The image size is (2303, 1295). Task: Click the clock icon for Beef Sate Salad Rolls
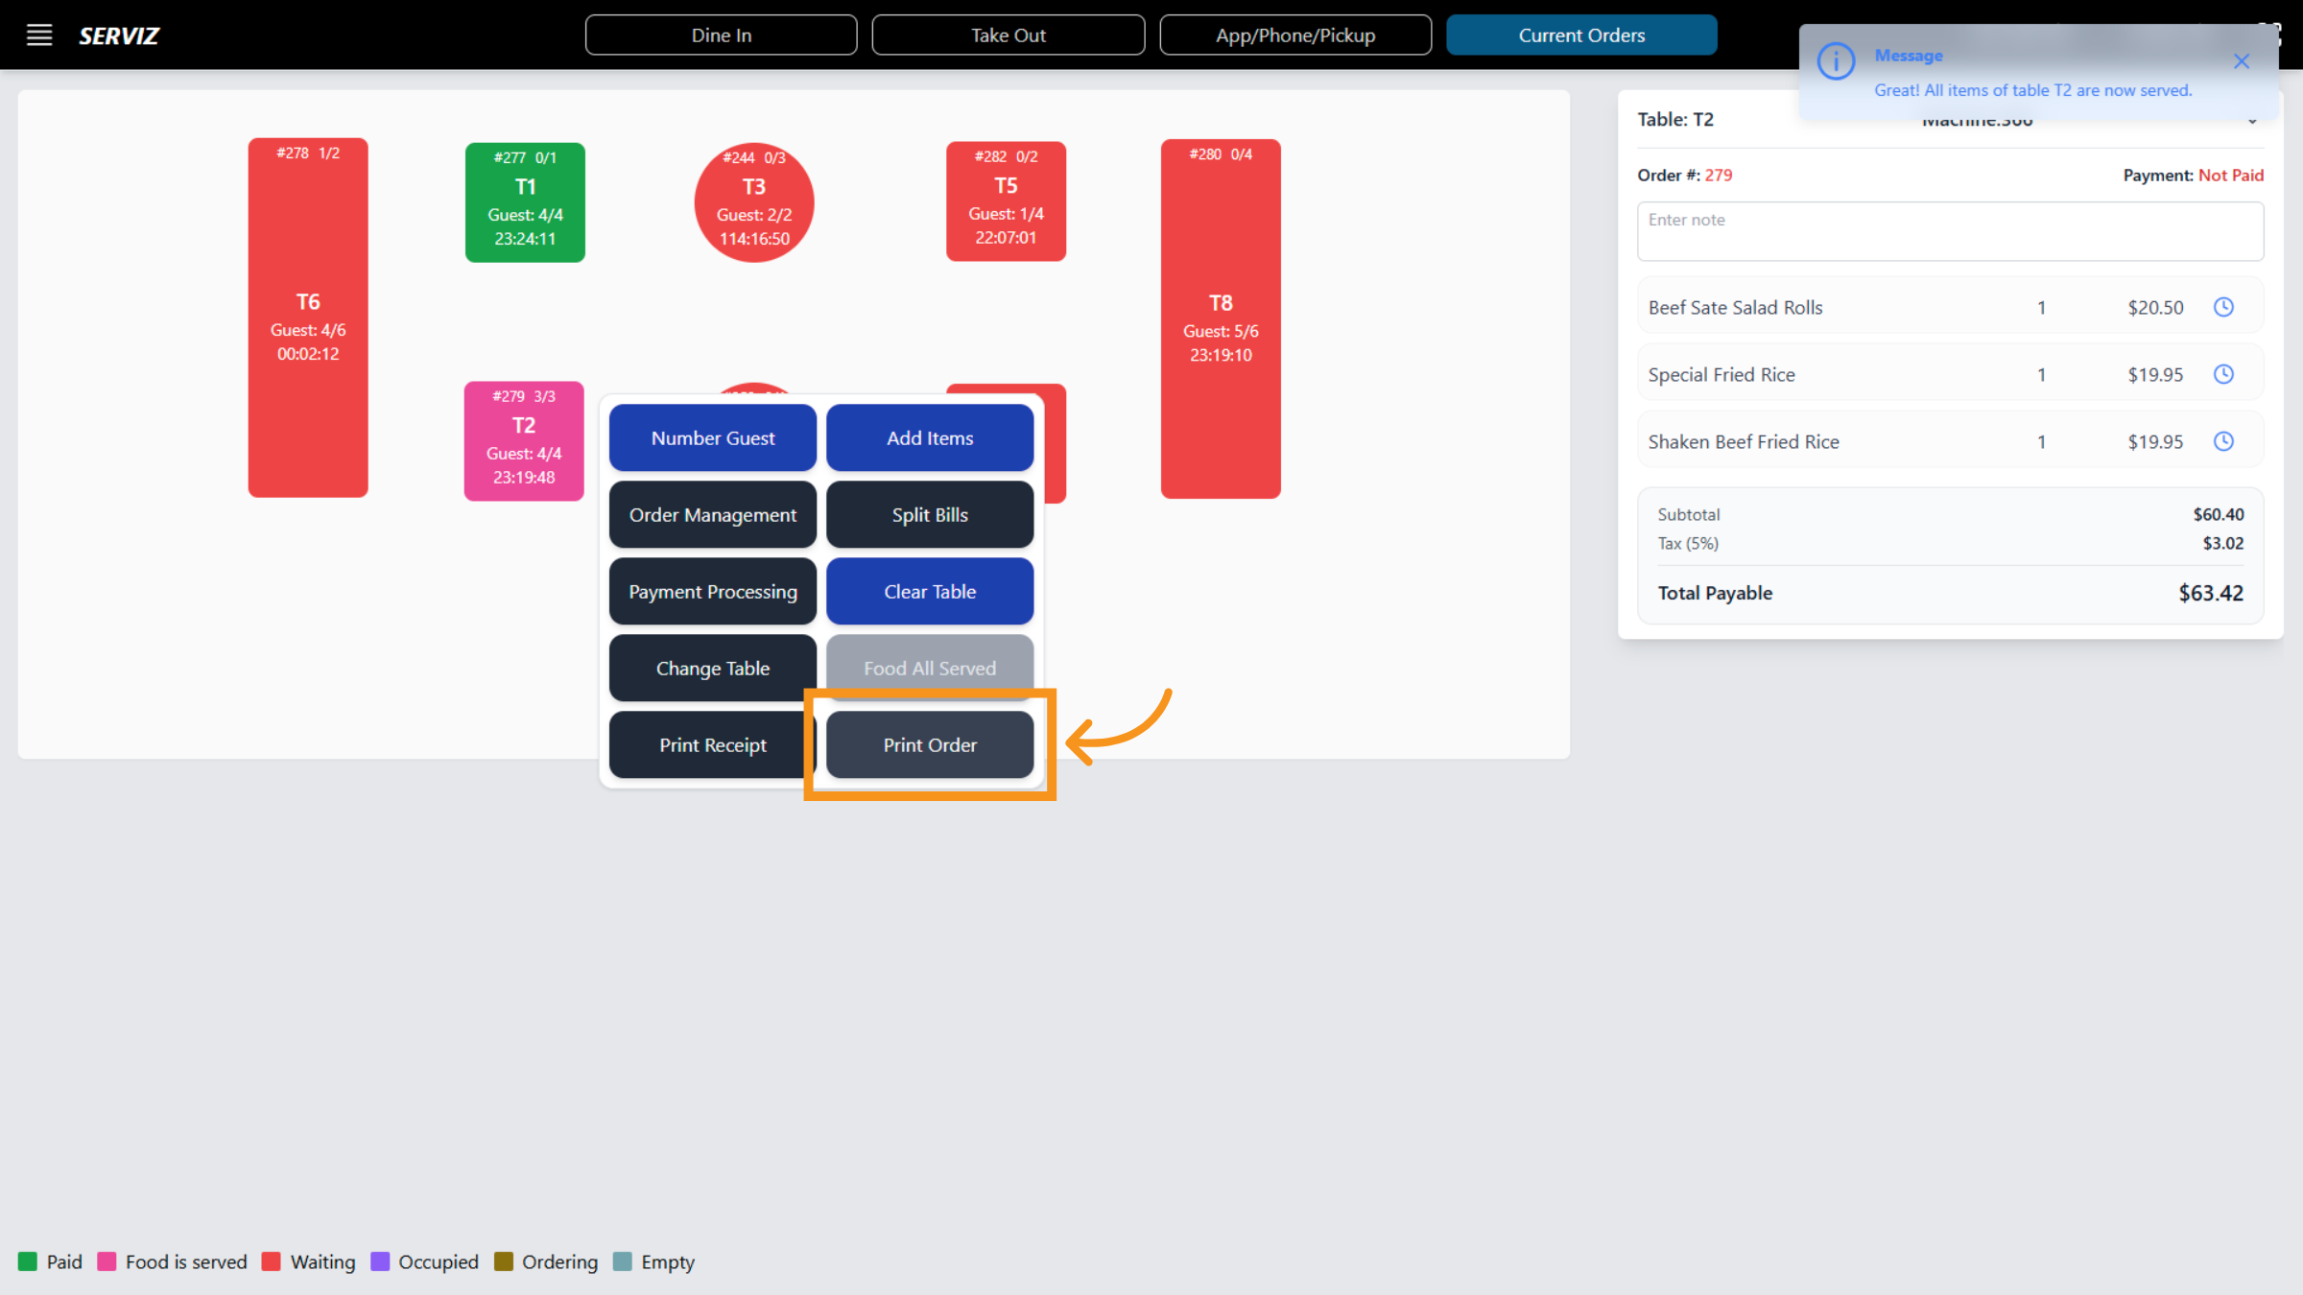click(x=2223, y=307)
